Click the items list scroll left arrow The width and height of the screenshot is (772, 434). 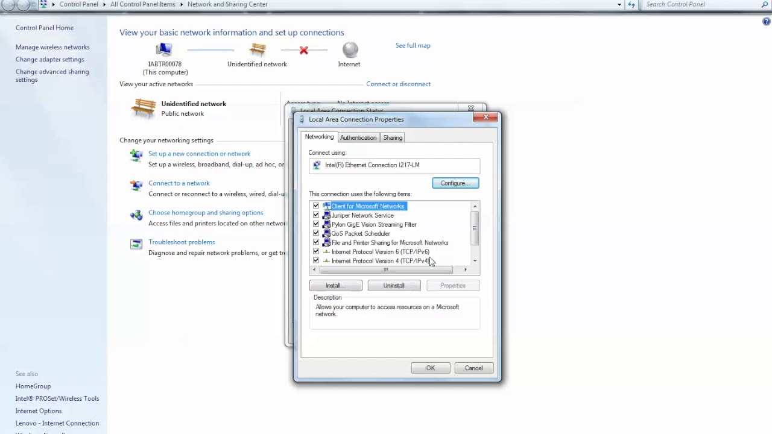313,269
